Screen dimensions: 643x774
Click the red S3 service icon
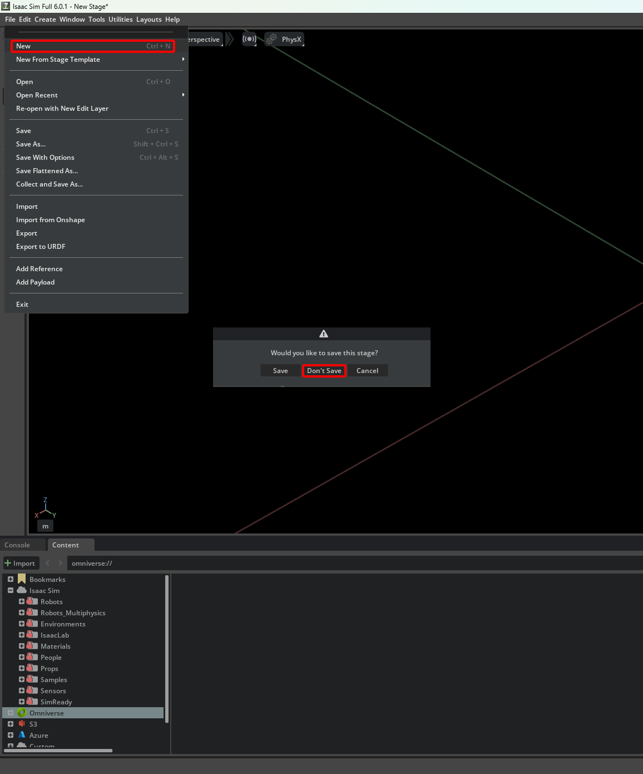pos(22,724)
